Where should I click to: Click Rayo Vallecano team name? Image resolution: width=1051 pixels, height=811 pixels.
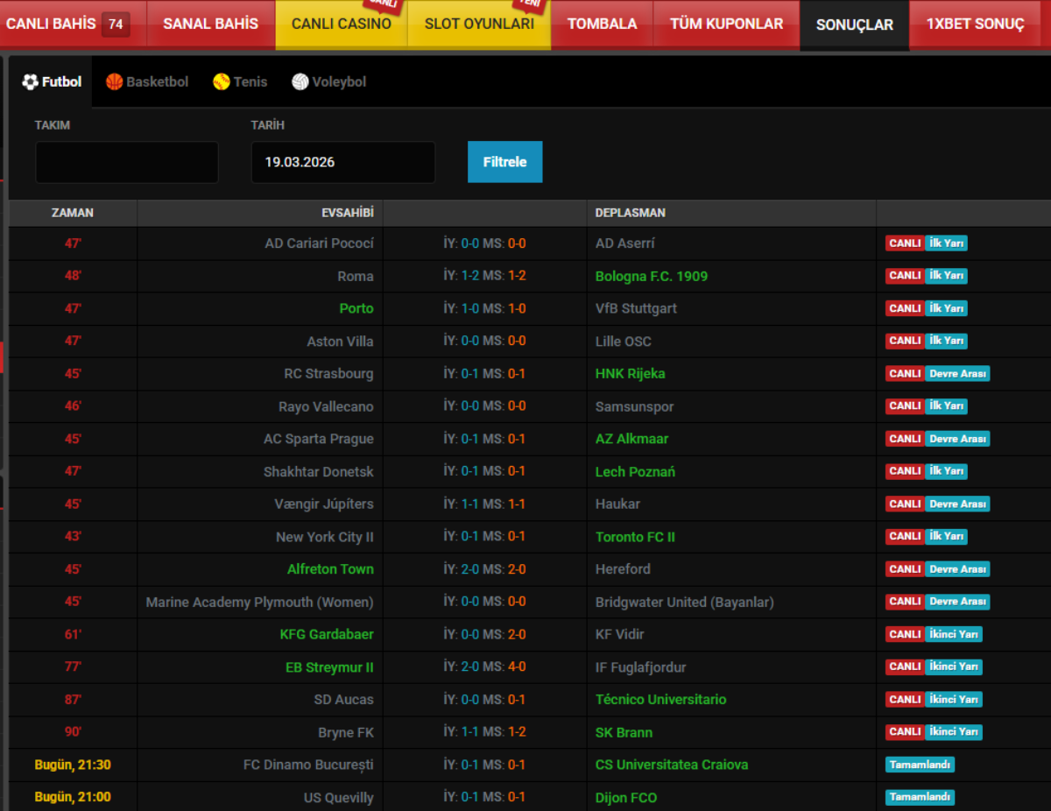tap(326, 406)
